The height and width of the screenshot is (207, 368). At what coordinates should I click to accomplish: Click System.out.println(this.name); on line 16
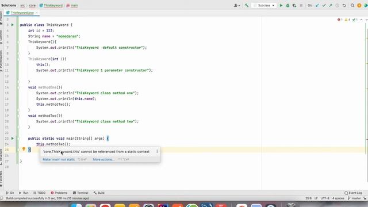(66, 98)
